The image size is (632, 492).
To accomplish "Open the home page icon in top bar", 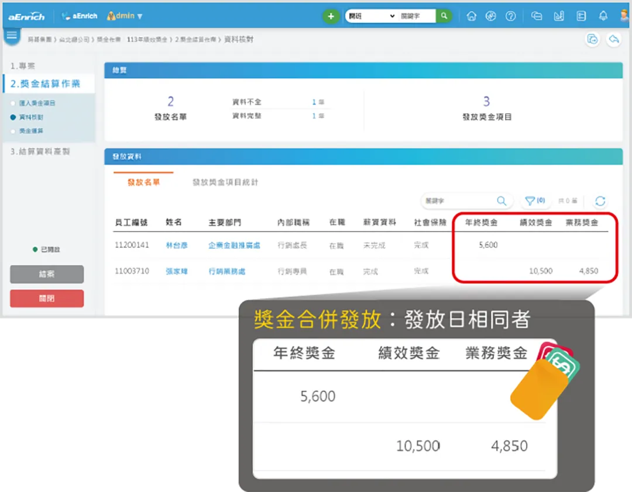I will click(x=472, y=16).
